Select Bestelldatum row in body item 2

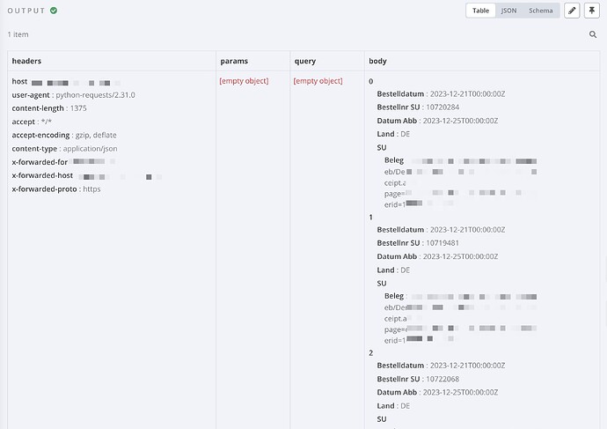(441, 365)
